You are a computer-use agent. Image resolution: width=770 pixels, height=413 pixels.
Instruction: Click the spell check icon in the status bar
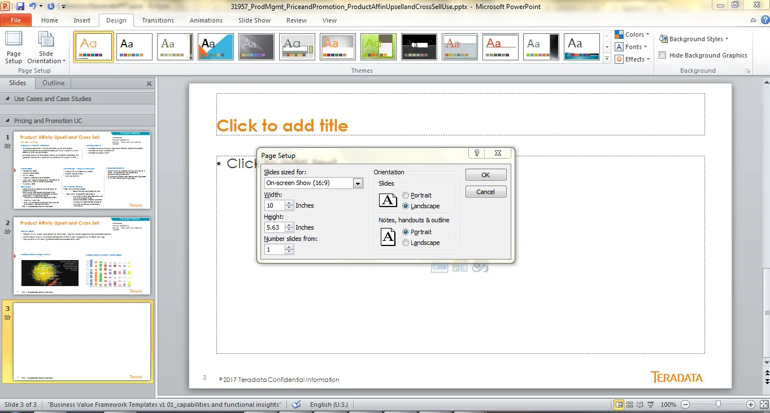point(295,405)
